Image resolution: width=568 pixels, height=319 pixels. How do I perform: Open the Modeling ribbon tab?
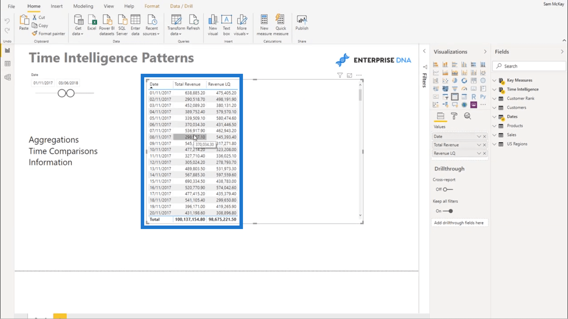[83, 6]
